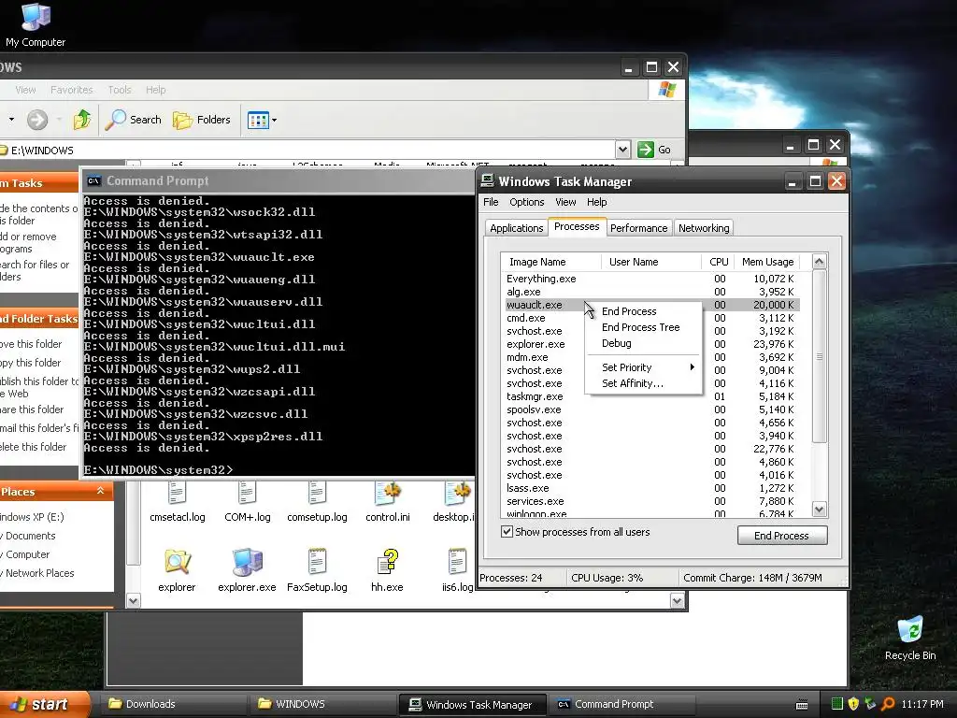Open Search in the Explorer toolbar
Screen dimensions: 957x718
133,120
